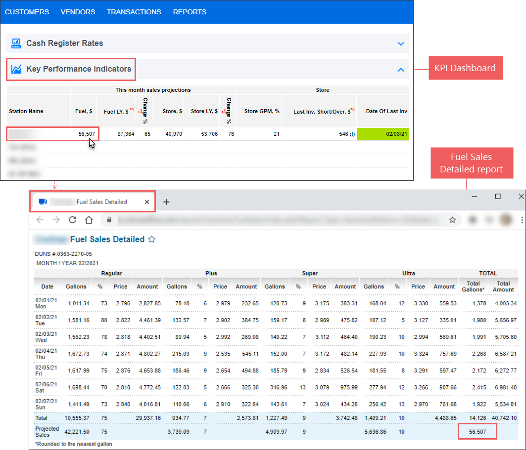Open the Vendors menu
The image size is (526, 450).
[x=78, y=12]
